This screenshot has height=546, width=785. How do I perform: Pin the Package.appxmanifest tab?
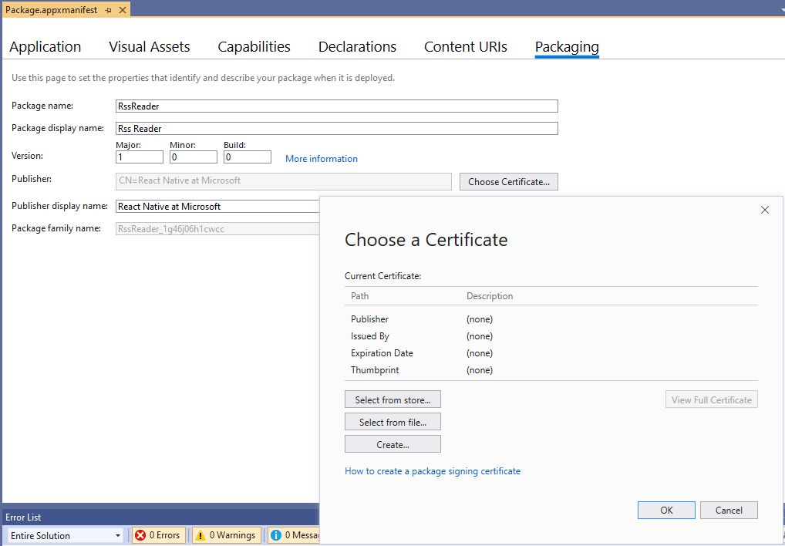(x=109, y=11)
